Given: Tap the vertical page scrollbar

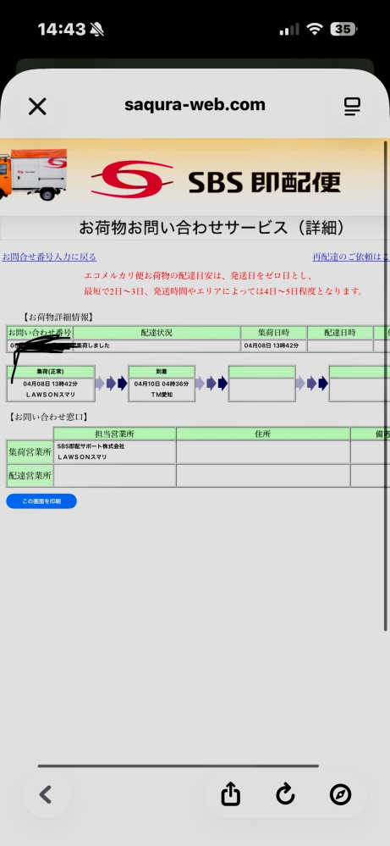Looking at the screenshot, I should click(386, 386).
